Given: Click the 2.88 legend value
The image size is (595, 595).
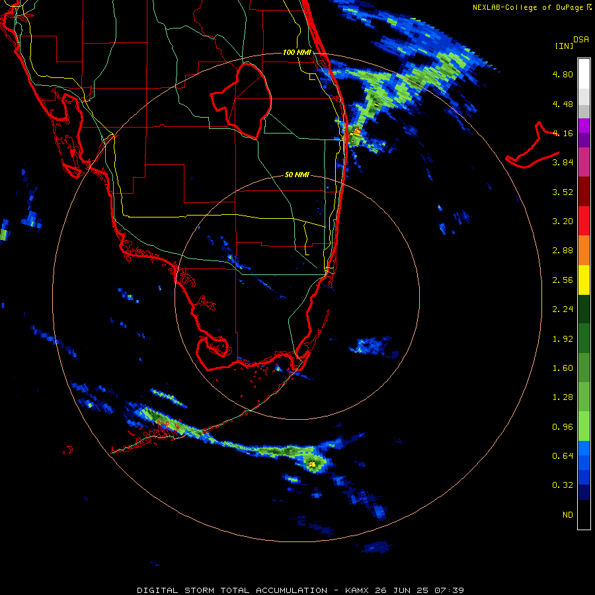Looking at the screenshot, I should pyautogui.click(x=563, y=251).
